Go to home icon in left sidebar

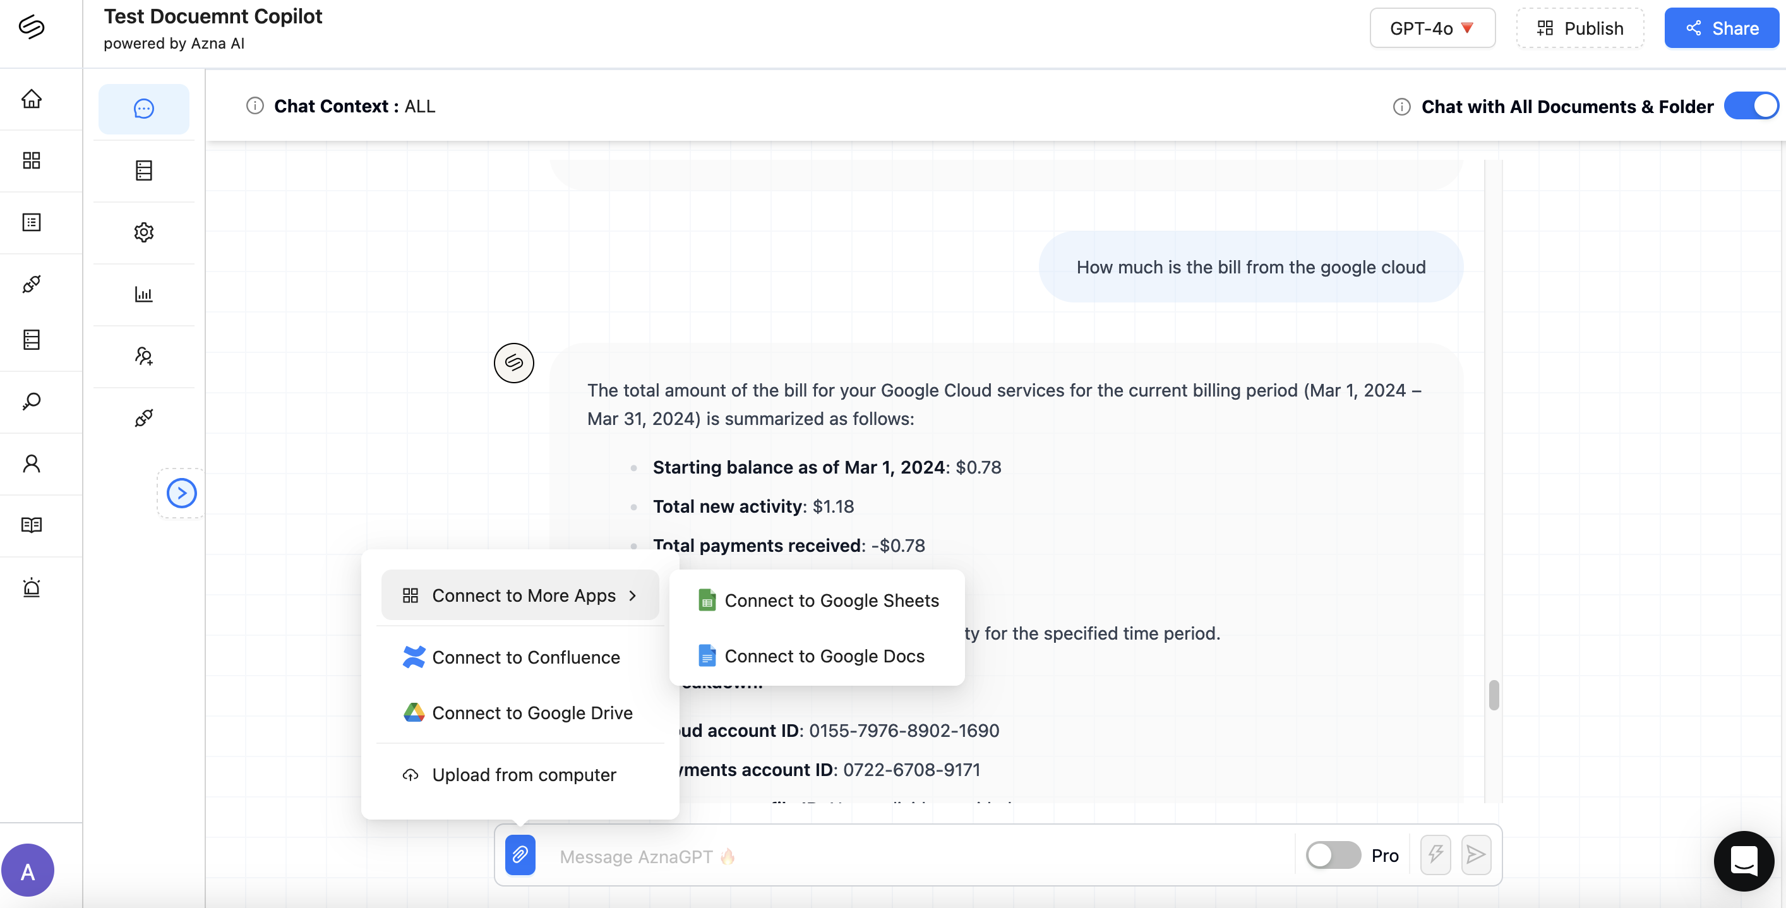coord(31,99)
